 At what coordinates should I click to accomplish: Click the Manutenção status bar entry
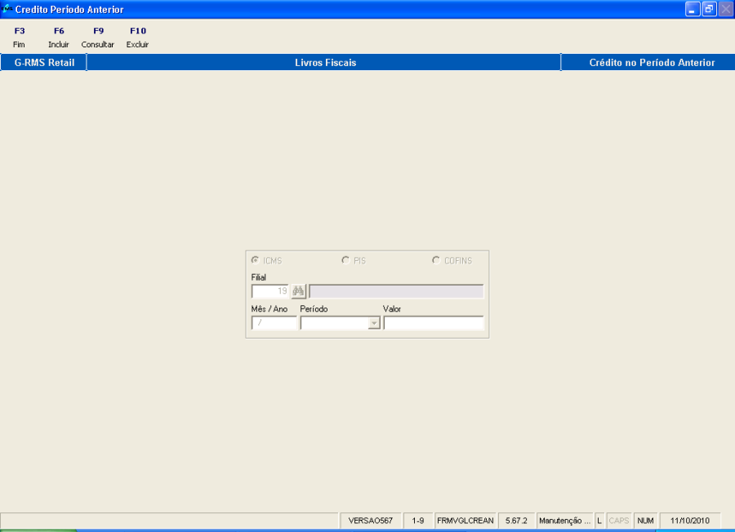point(564,521)
